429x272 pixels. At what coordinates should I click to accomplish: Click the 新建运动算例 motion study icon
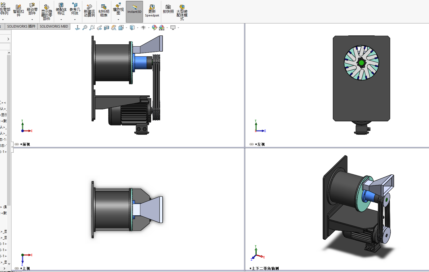[x=89, y=11]
